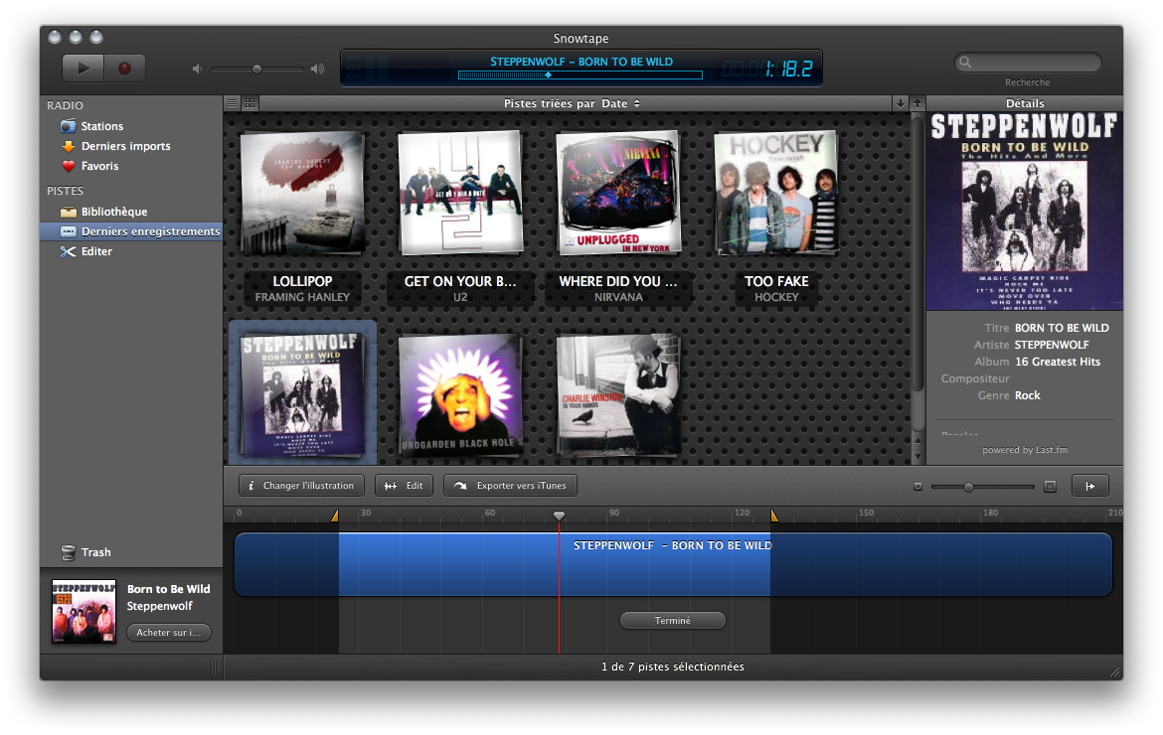
Task: Sort tracks in ascending order
Action: [917, 103]
